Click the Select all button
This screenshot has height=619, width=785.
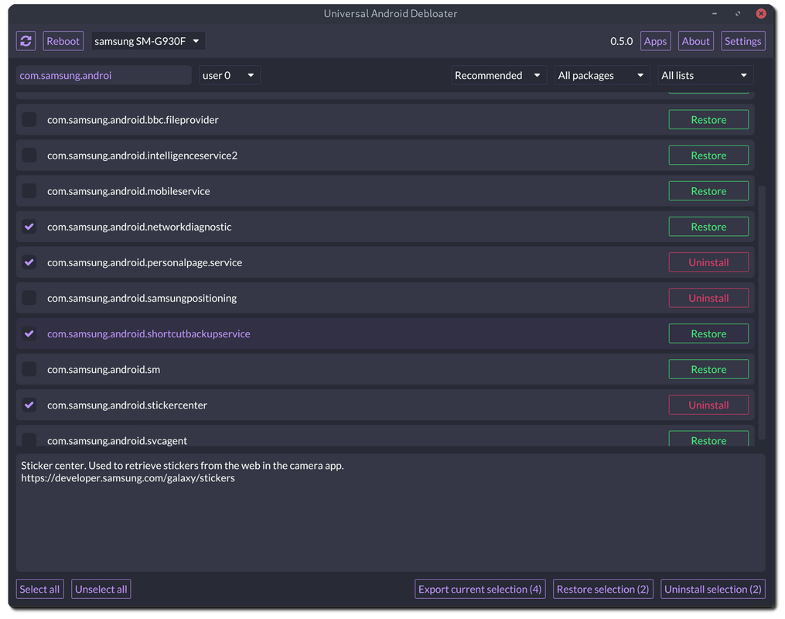click(39, 589)
